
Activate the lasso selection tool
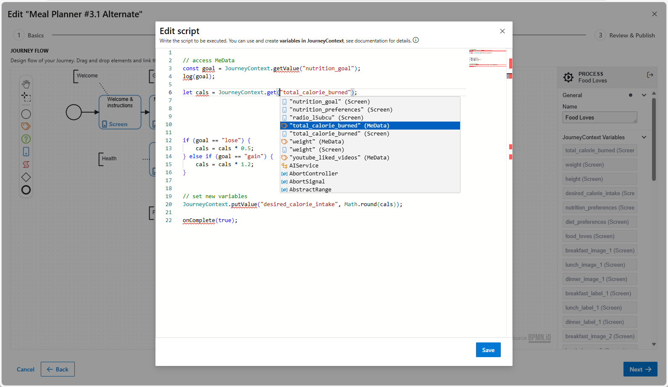coord(26,97)
